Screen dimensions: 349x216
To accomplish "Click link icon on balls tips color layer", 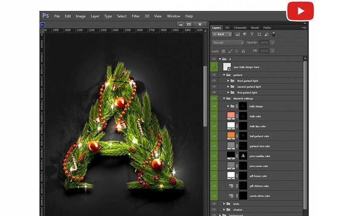I will click(237, 126).
